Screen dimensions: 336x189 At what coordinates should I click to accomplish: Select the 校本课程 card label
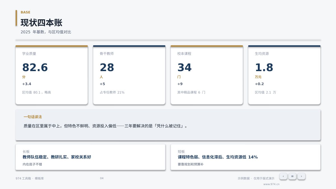[x=184, y=53]
